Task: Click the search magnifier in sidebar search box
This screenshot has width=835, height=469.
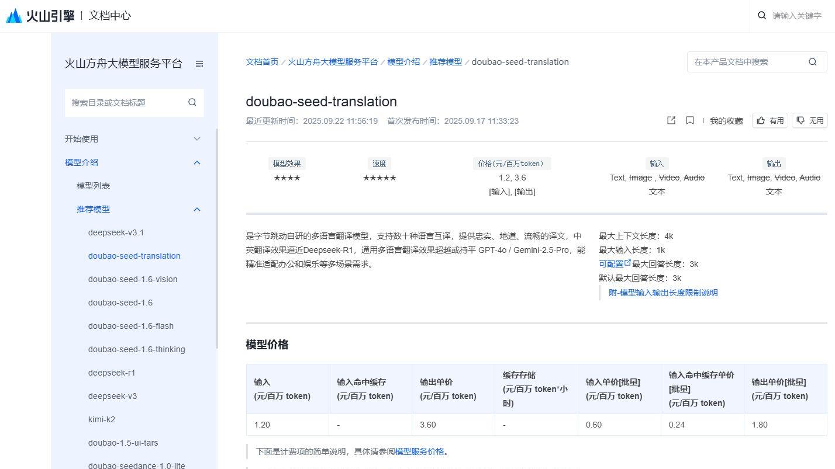Action: (x=192, y=102)
